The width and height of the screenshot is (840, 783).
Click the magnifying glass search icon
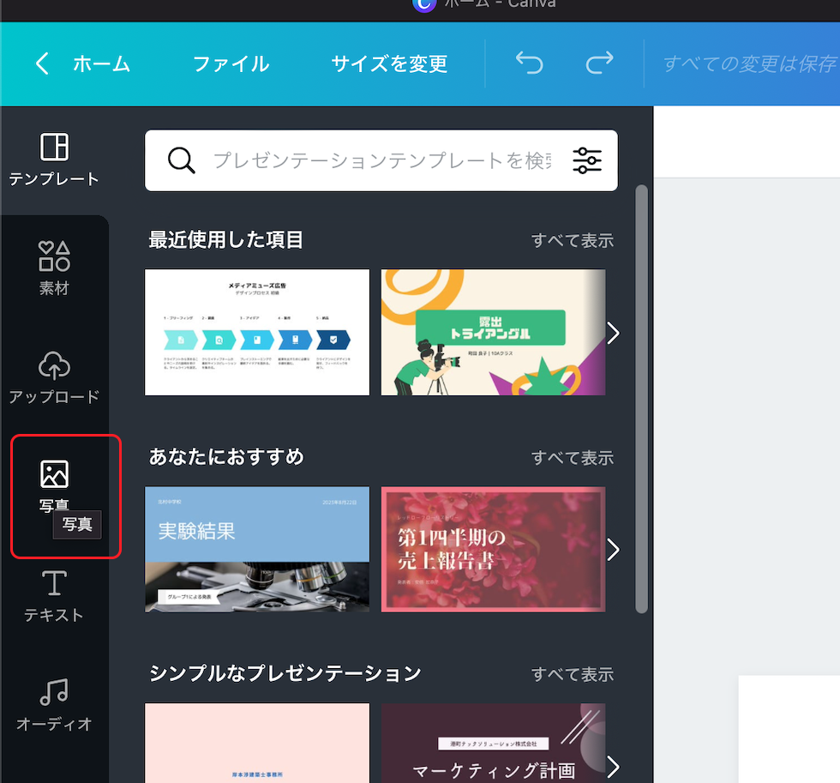181,160
